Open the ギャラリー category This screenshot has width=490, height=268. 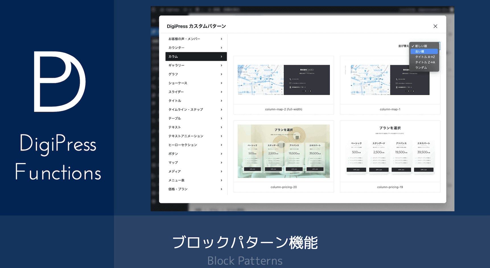click(x=196, y=65)
